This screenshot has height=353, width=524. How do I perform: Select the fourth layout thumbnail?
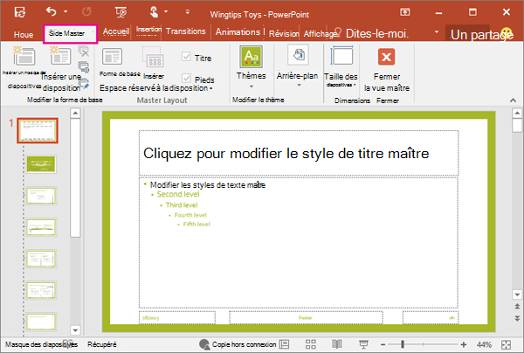pos(41,227)
